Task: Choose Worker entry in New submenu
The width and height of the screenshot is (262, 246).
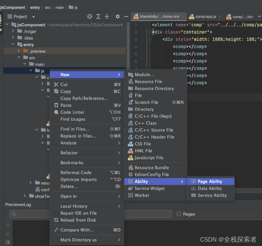Action: point(155,196)
